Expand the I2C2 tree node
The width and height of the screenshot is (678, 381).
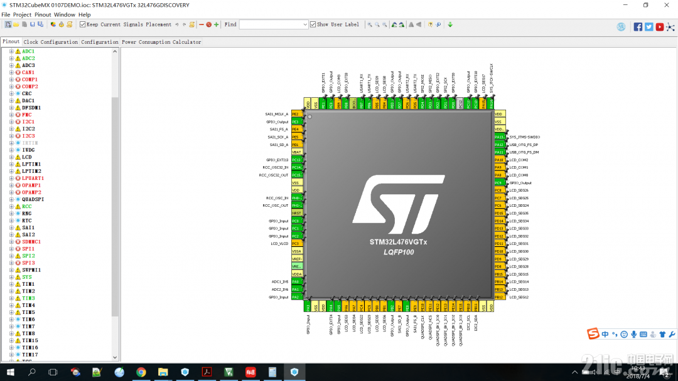(11, 129)
